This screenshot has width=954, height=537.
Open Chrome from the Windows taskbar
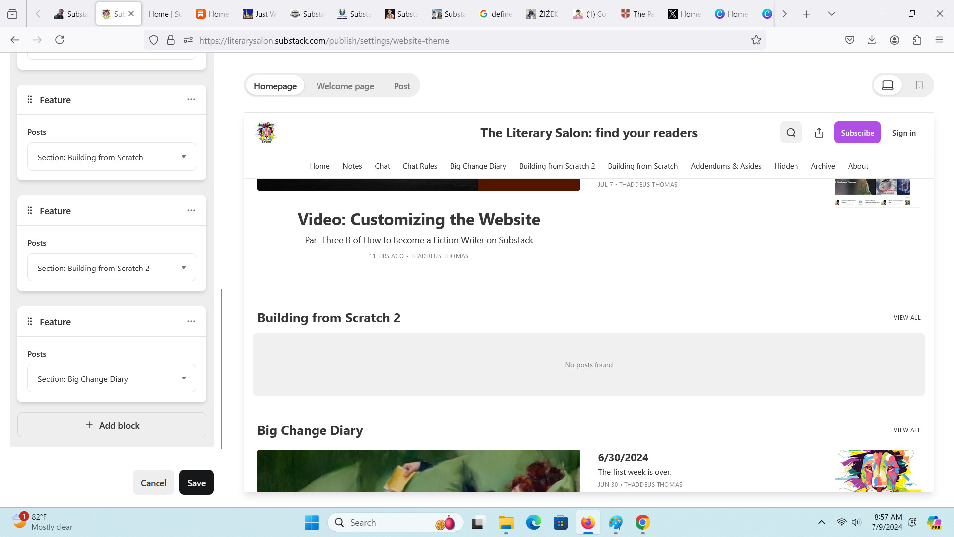642,522
